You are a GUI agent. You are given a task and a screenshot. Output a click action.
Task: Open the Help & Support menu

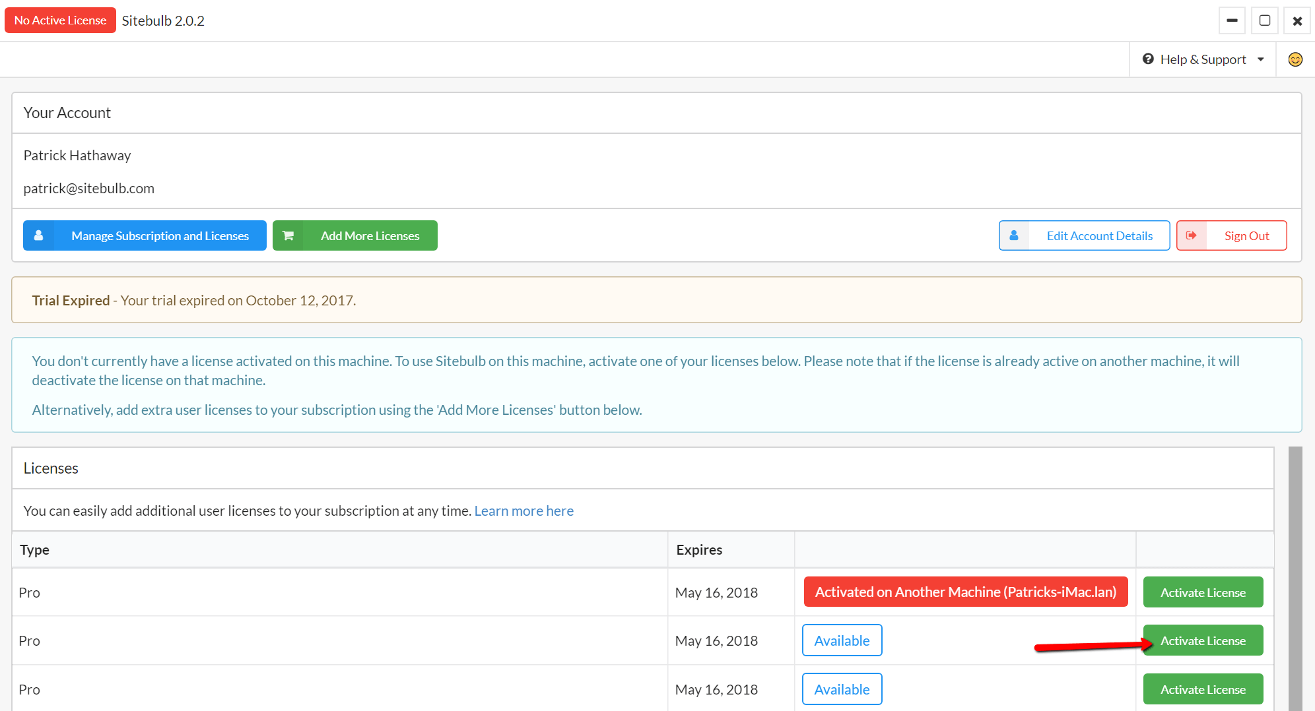[1203, 59]
